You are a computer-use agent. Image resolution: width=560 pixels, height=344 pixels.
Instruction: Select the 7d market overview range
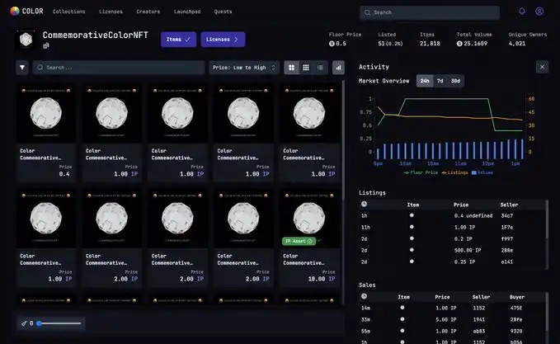pyautogui.click(x=440, y=81)
